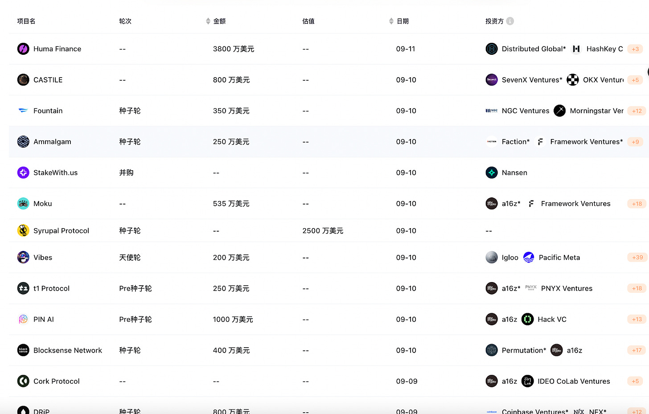
Task: Expand +18 more investors for t1 Protocol
Action: pyautogui.click(x=637, y=288)
